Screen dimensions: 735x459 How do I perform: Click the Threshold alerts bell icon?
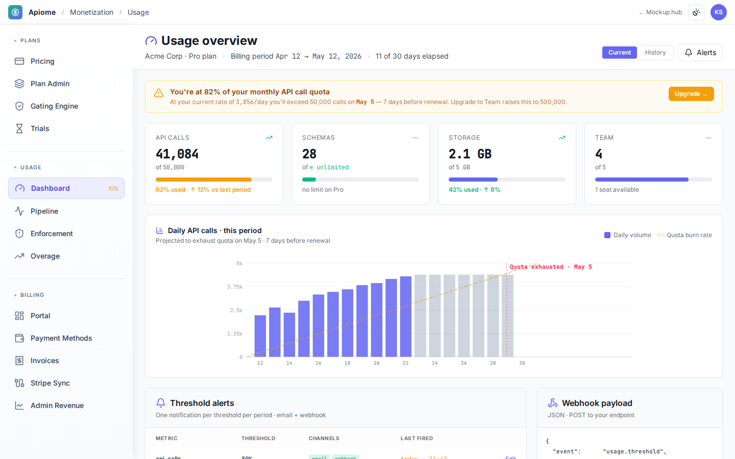[161, 403]
